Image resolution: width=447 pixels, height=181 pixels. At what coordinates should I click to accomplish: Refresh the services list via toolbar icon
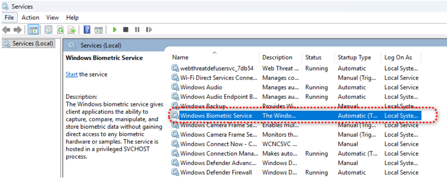pyautogui.click(x=60, y=30)
